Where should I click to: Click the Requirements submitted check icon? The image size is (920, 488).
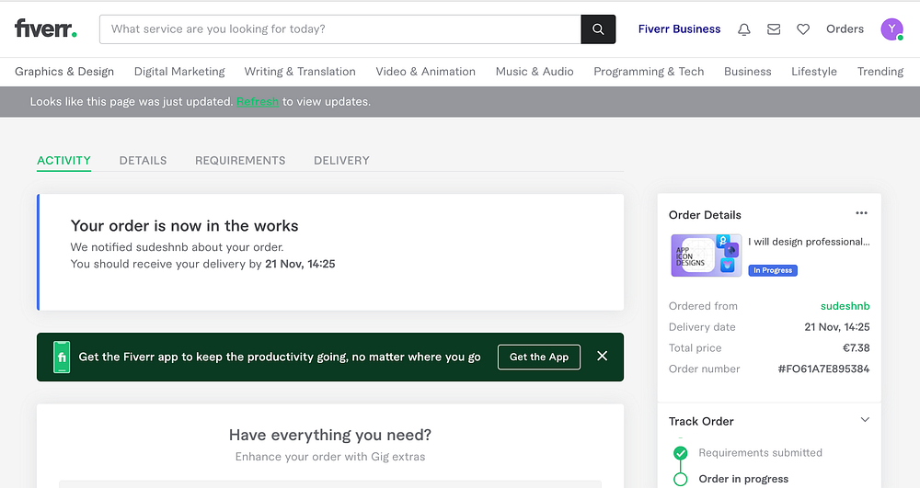[680, 453]
